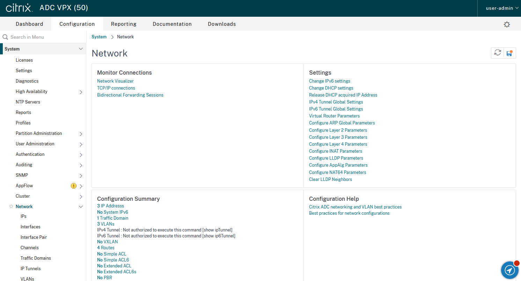This screenshot has width=521, height=281.
Task: Click System in the breadcrumb
Action: (x=99, y=37)
